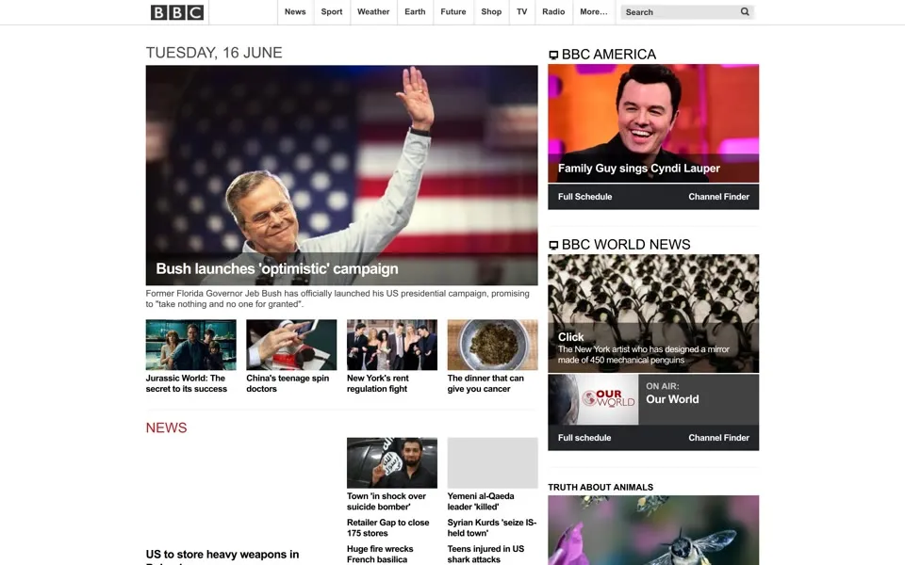Select Future in the navigation bar
Viewport: 905px width, 565px height.
(x=453, y=11)
